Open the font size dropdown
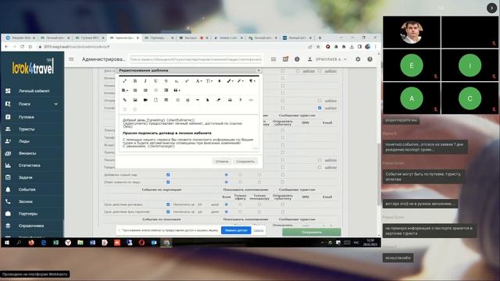The image size is (500, 281). click(209, 81)
